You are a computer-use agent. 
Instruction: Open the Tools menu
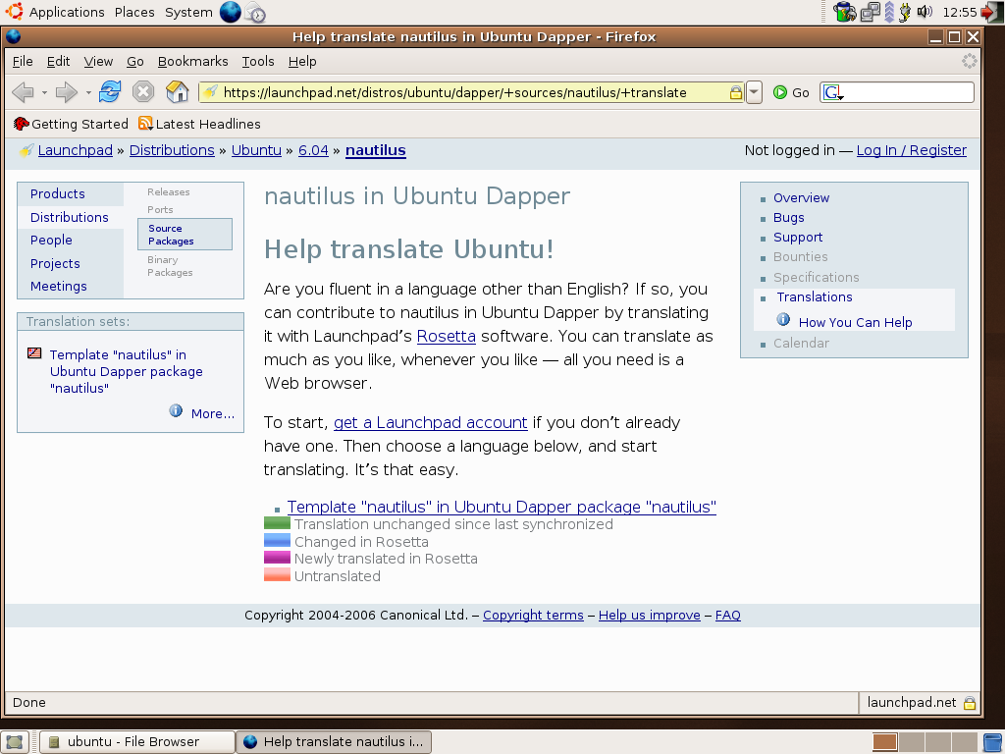(x=258, y=61)
